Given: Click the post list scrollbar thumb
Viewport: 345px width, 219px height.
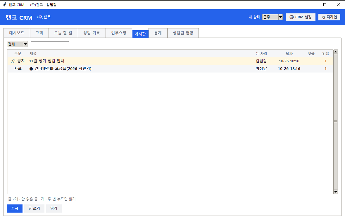Looking at the screenshot, I should [x=336, y=122].
